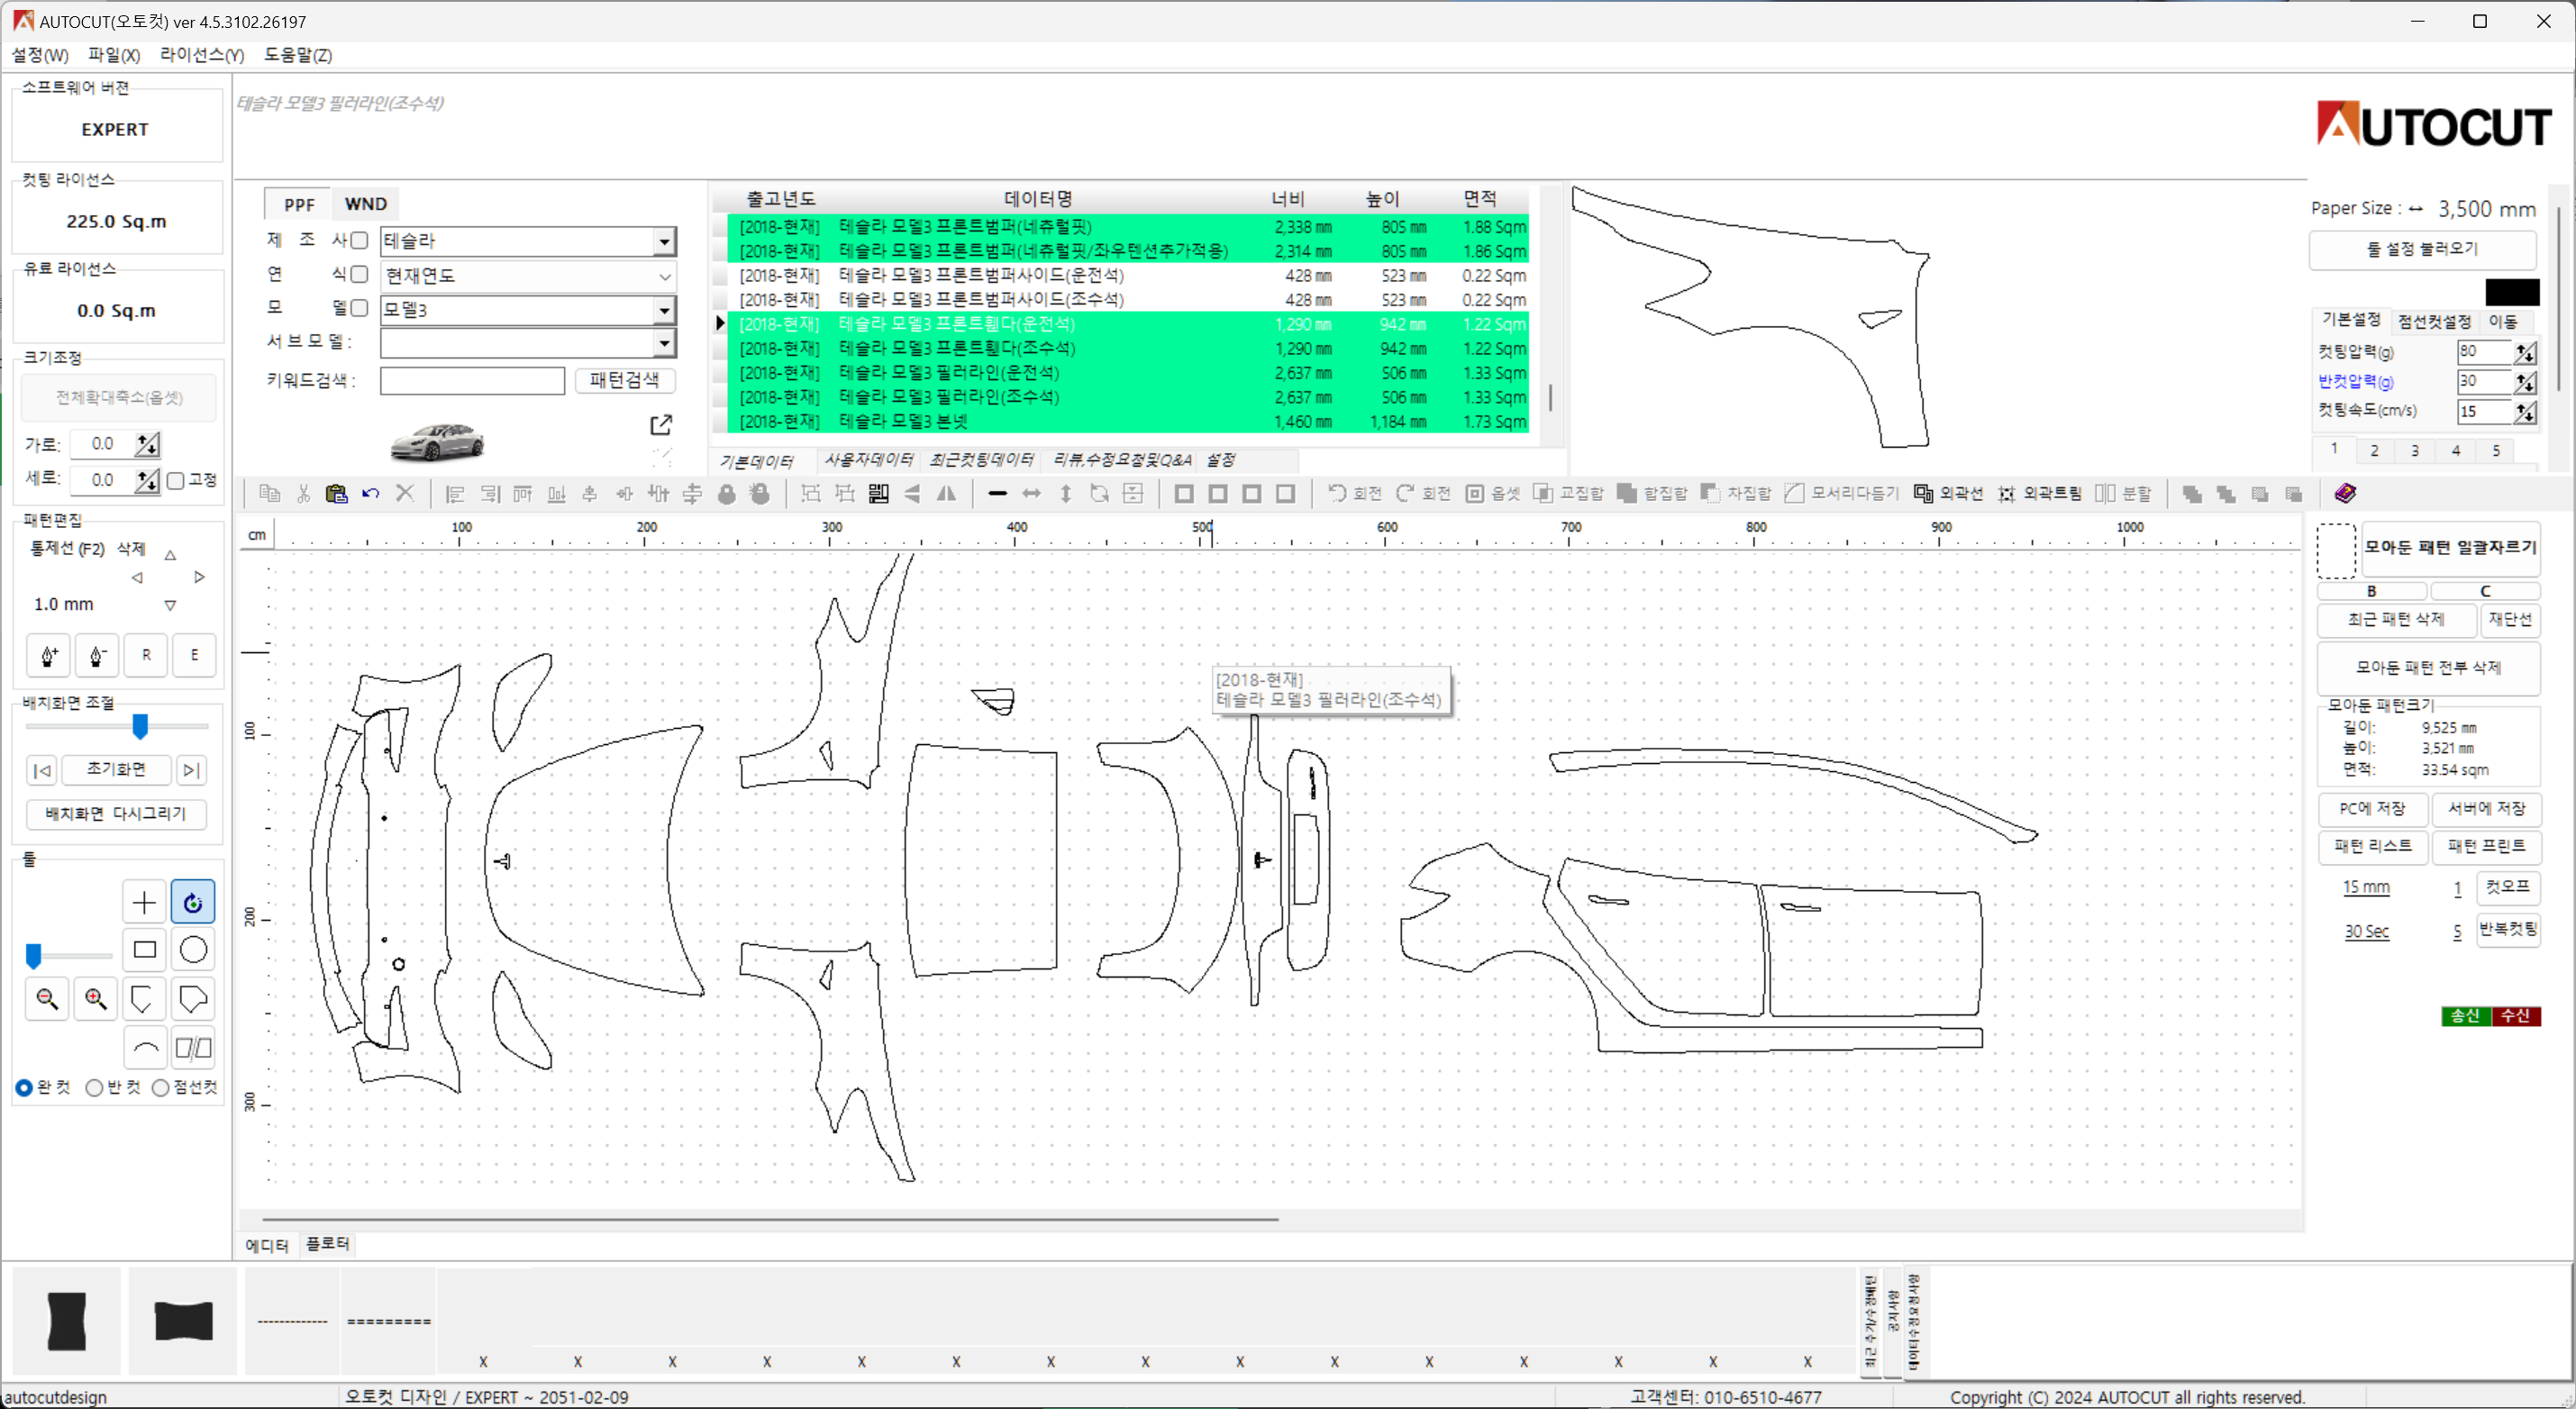Select the crosshair plus tool

point(144,902)
